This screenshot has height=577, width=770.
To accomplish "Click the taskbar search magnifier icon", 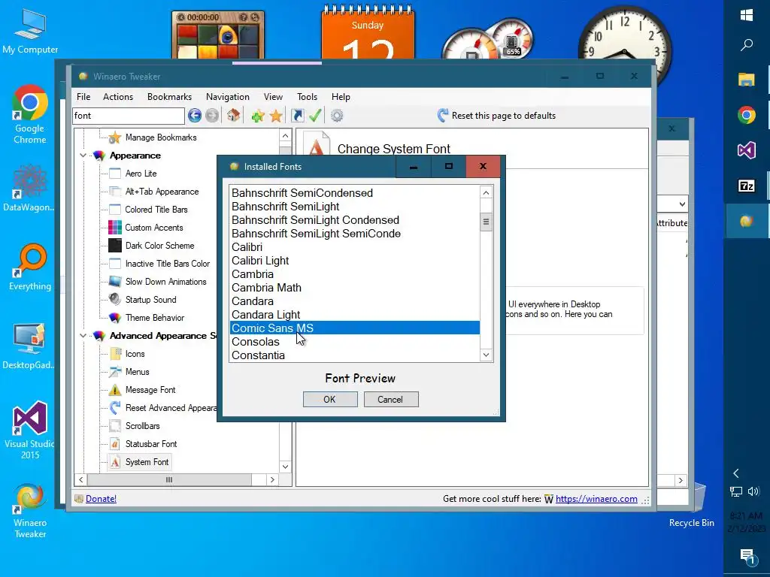I will tap(747, 45).
